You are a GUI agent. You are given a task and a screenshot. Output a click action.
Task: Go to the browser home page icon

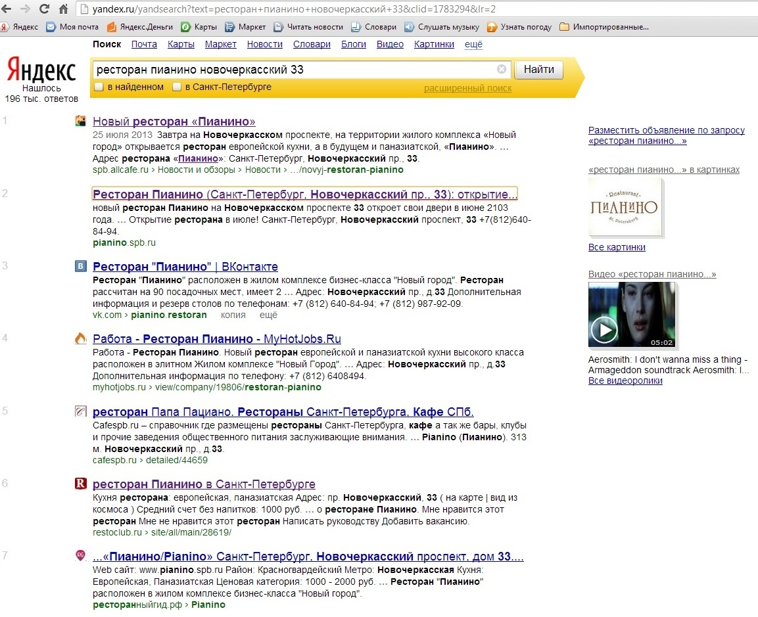63,9
